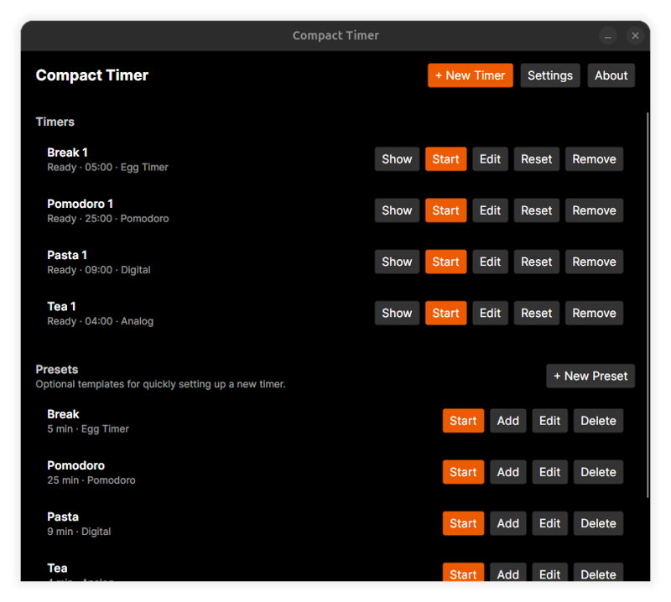Remove the Pomodoro 1 timer
Screen dimensions: 671x602
[594, 210]
